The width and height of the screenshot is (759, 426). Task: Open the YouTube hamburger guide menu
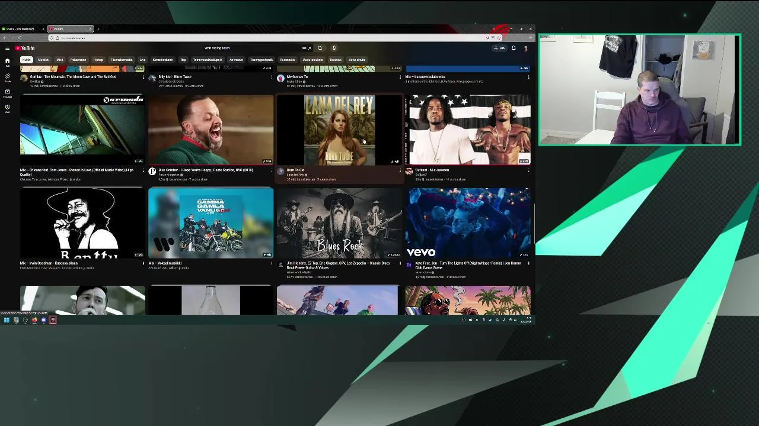click(x=7, y=49)
